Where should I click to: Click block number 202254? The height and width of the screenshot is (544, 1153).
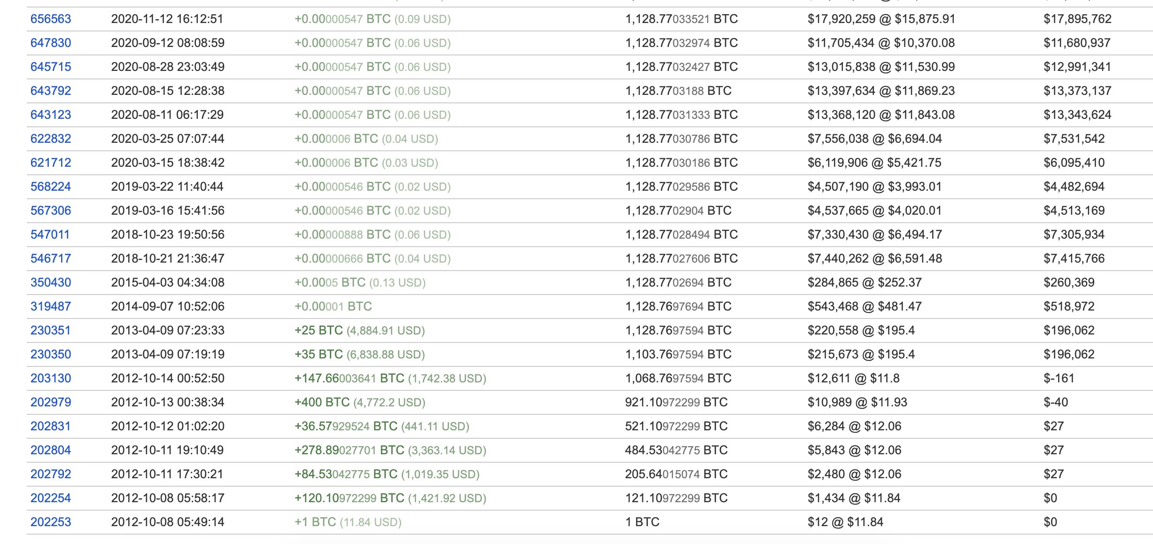[51, 498]
